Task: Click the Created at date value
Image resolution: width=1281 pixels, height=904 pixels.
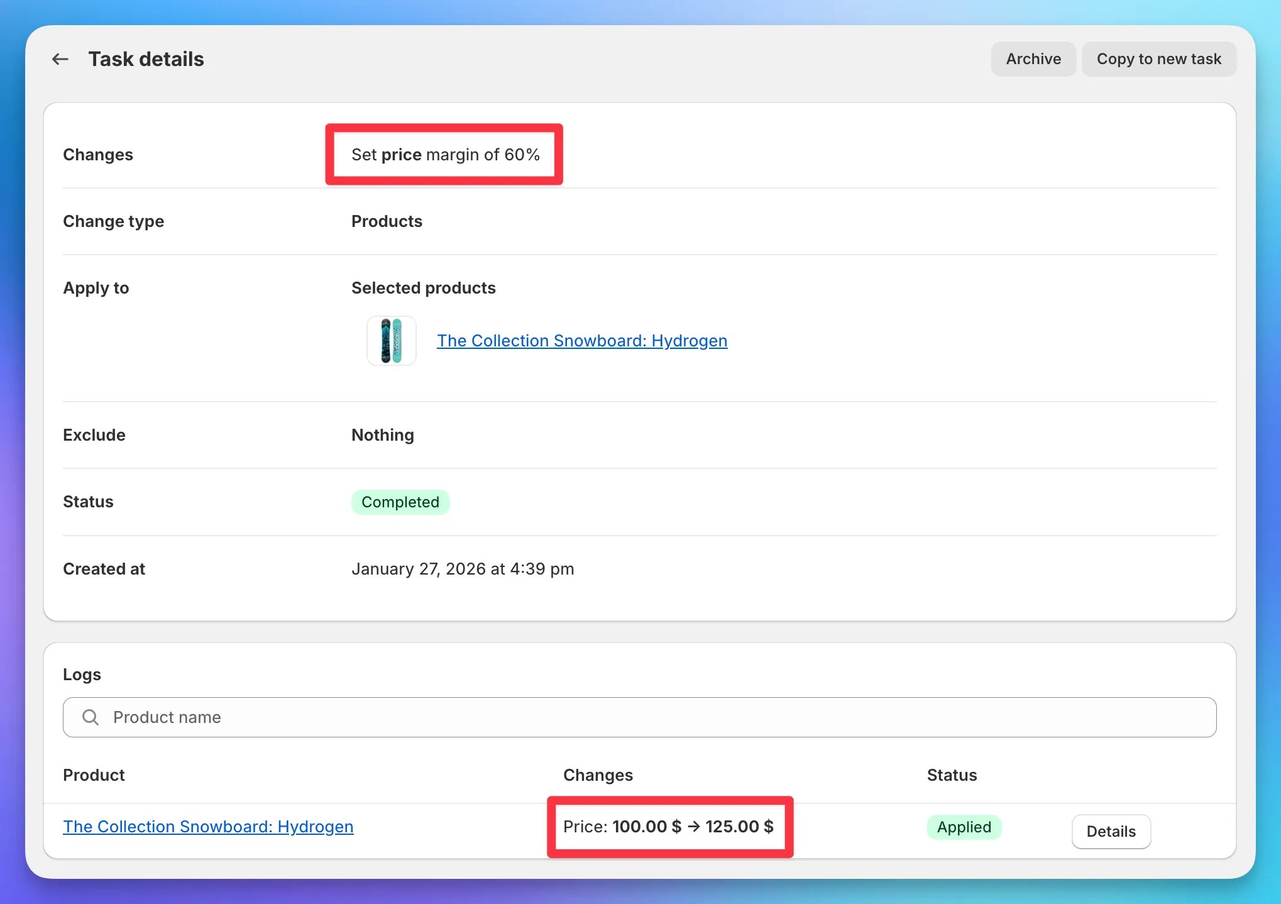Action: 463,568
